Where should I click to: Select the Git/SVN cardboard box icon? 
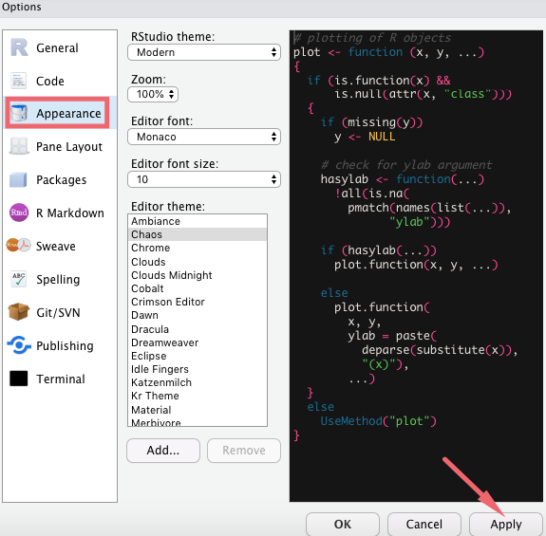(18, 311)
